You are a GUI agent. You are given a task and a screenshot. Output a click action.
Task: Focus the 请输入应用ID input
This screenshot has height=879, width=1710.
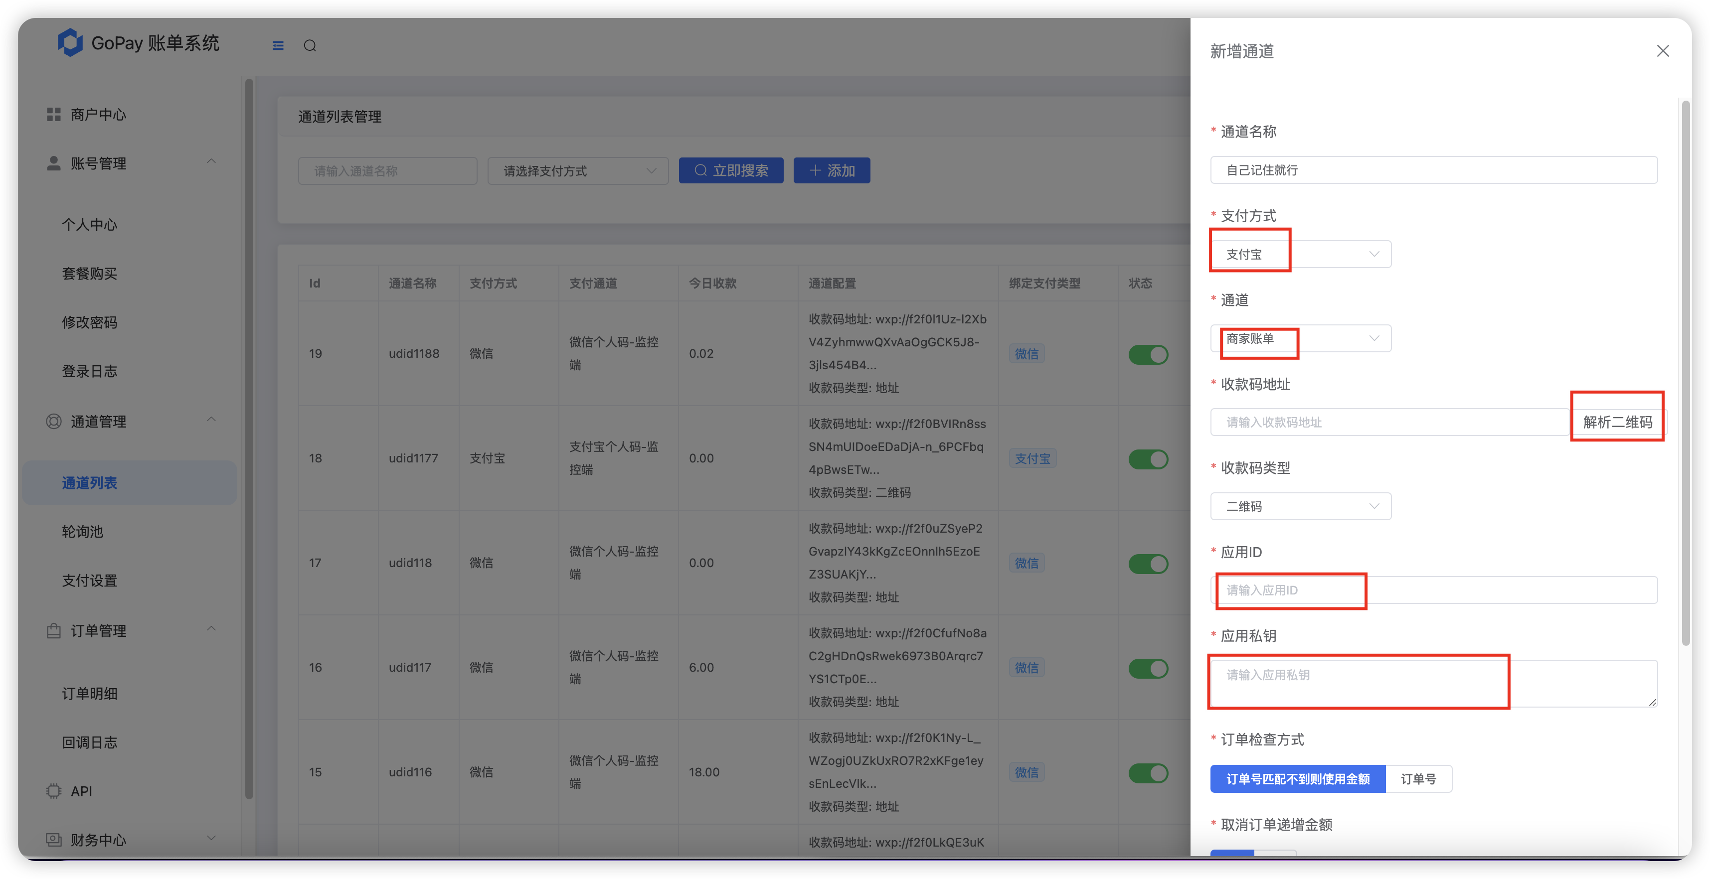coord(1434,590)
